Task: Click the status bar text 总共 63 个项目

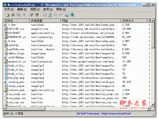Action: tap(13, 113)
